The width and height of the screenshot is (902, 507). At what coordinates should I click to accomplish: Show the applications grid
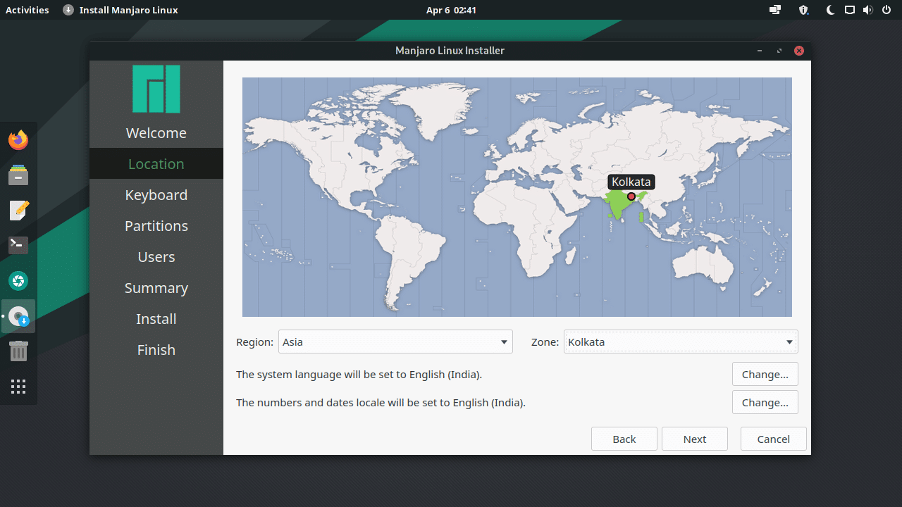coord(18,387)
